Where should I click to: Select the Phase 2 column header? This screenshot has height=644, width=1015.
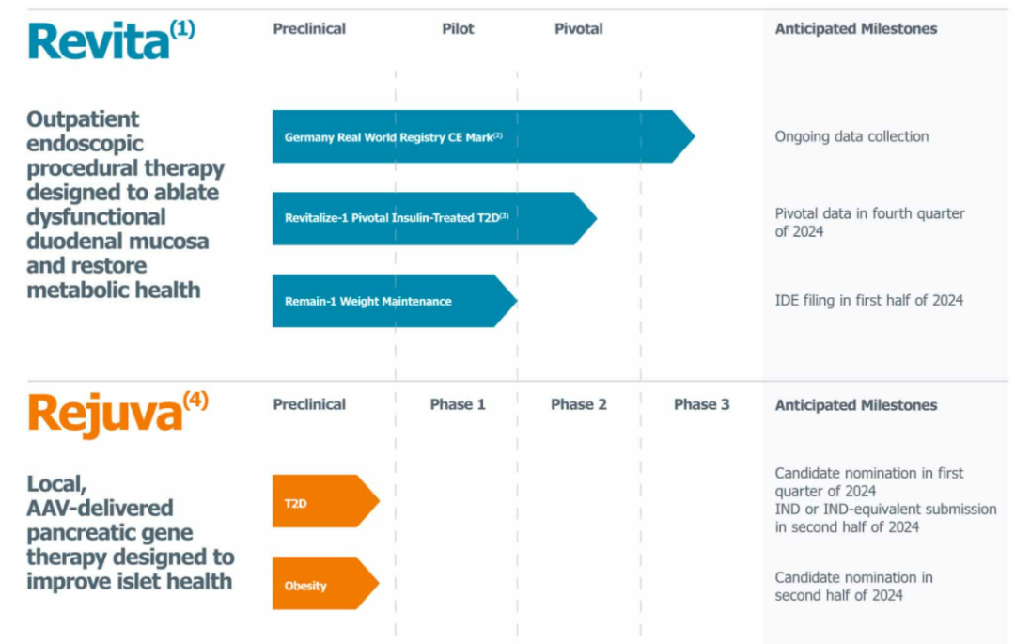click(578, 404)
